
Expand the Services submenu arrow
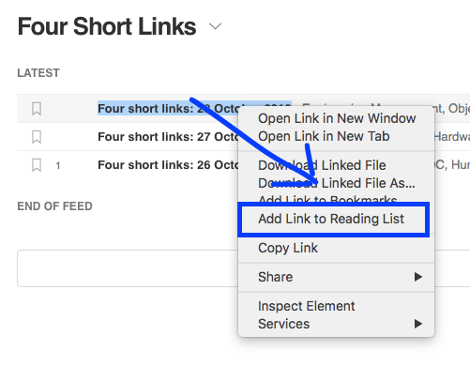(x=418, y=324)
